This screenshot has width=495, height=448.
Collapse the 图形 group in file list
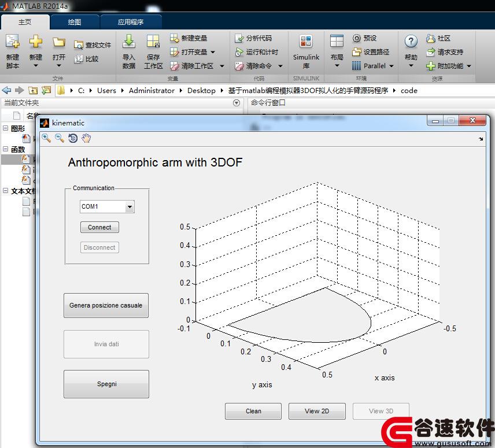6,128
